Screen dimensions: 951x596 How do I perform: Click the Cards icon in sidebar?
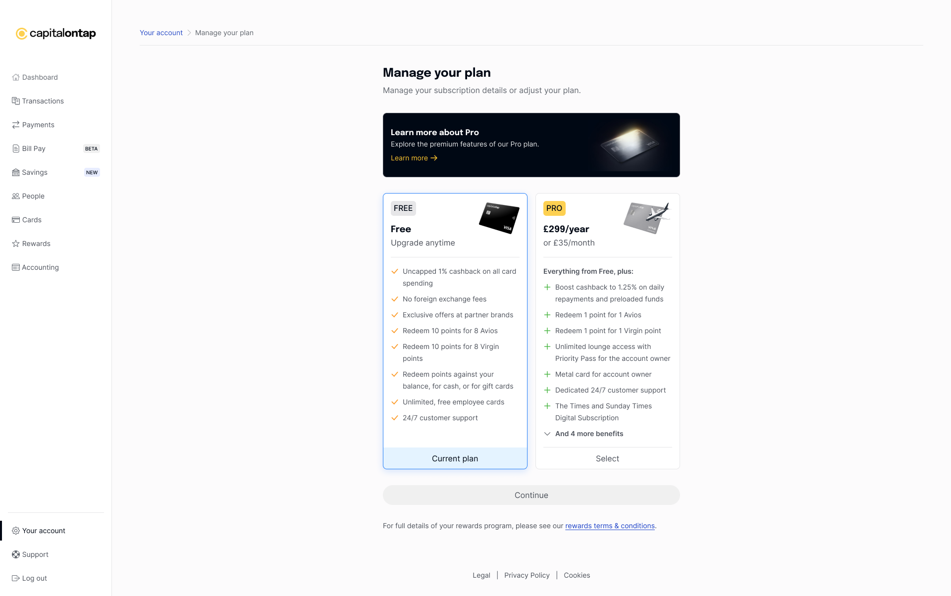(16, 220)
